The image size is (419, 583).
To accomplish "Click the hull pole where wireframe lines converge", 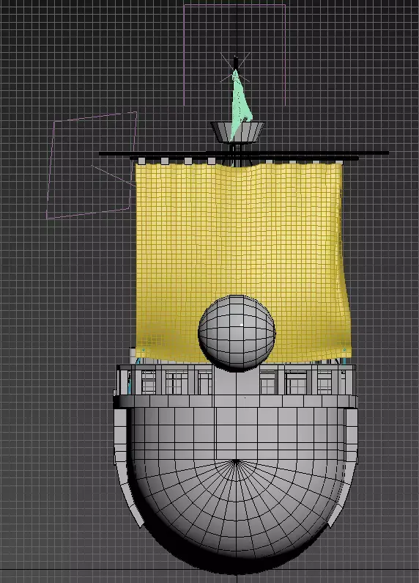I will click(235, 461).
